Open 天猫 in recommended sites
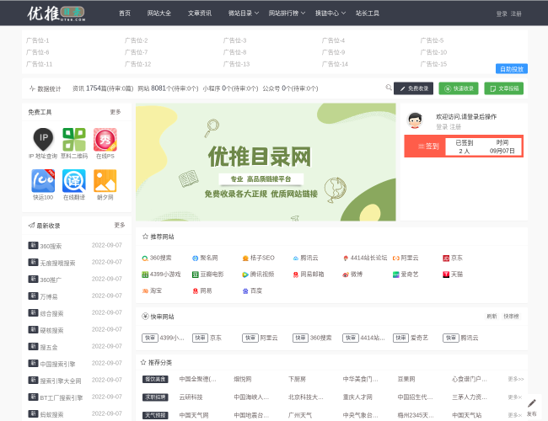 [x=453, y=274]
